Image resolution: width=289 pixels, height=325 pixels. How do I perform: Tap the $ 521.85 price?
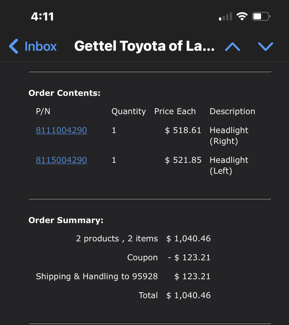[x=183, y=160]
